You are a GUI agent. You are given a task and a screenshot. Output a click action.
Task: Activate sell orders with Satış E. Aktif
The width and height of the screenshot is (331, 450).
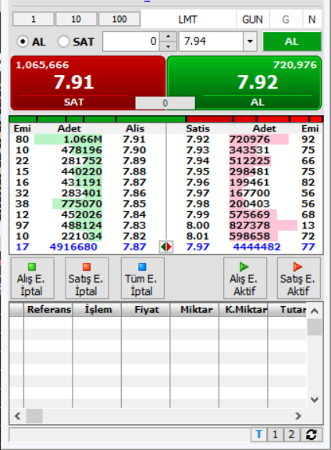click(x=299, y=278)
